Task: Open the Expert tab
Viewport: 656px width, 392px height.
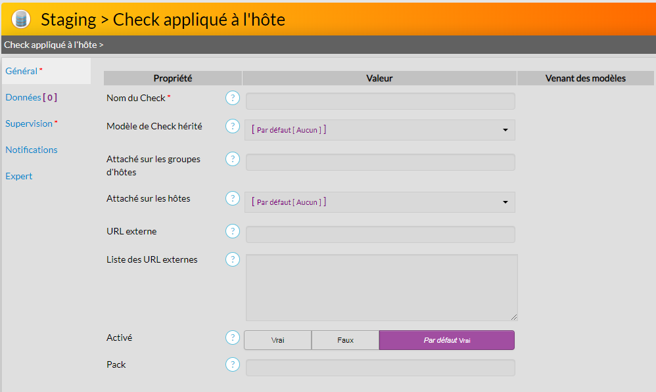Action: pos(19,176)
